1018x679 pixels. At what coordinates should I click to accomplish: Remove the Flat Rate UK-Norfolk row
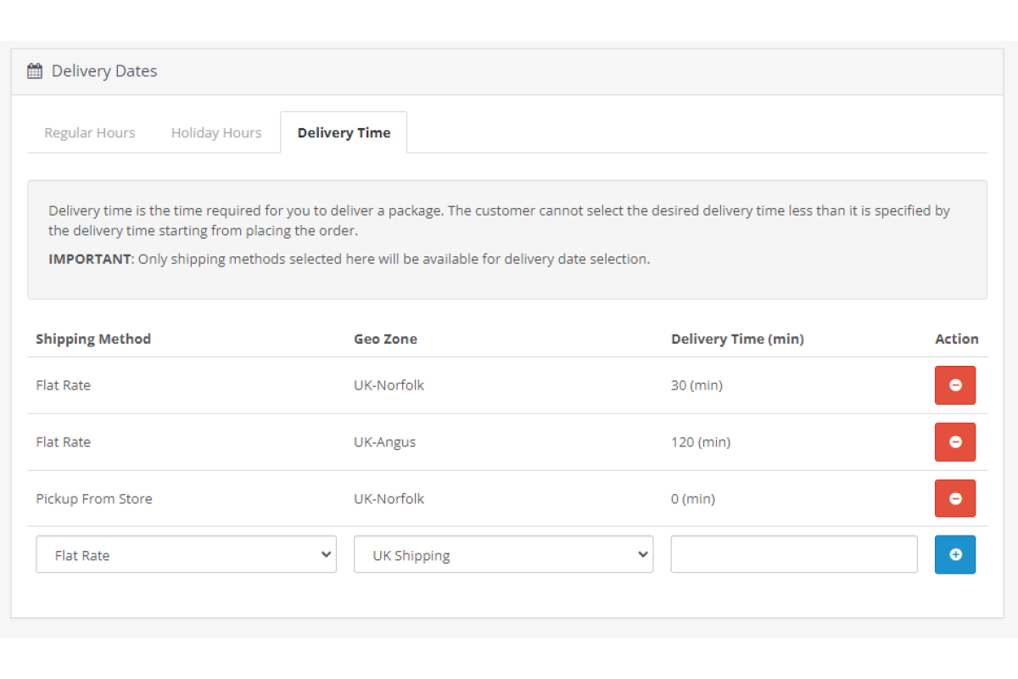tap(954, 385)
